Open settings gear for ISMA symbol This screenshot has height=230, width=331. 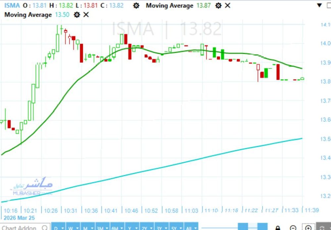pos(136,6)
